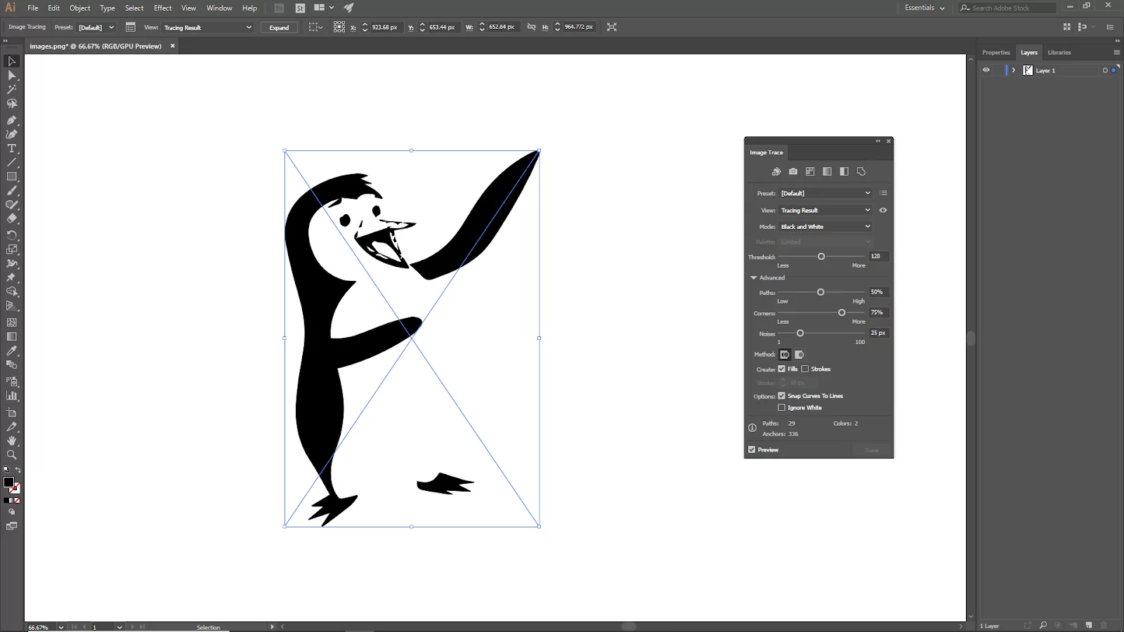Select the Rectangle tool

tap(12, 177)
